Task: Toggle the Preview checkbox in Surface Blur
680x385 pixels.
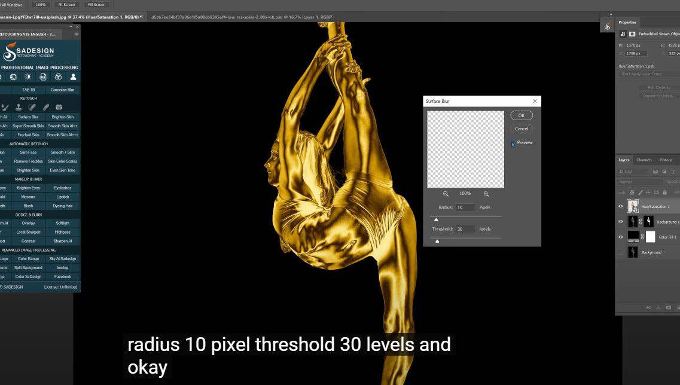Action: [x=513, y=143]
